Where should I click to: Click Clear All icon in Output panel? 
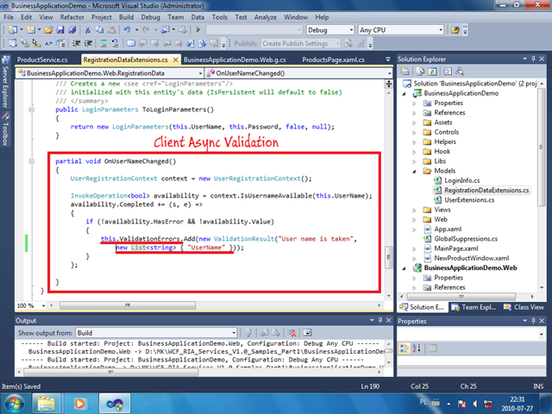click(x=292, y=333)
